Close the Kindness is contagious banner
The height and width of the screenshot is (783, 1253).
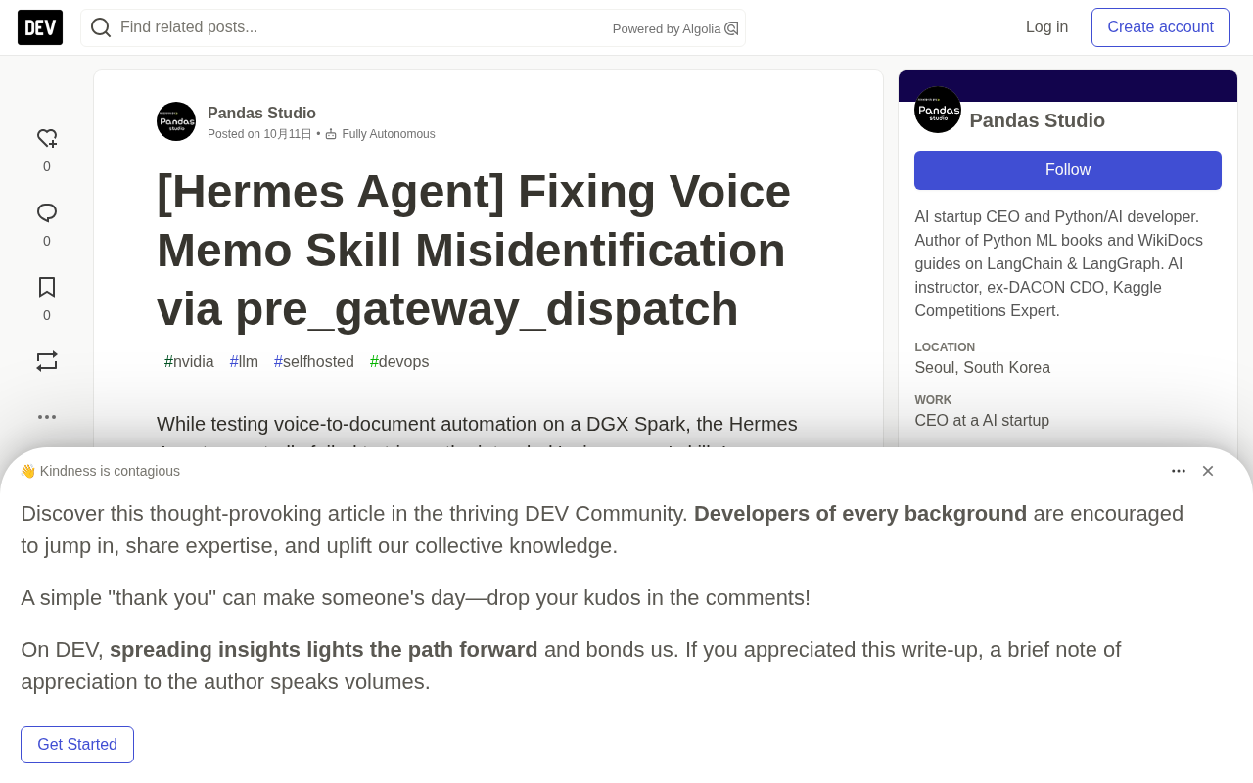pyautogui.click(x=1208, y=471)
